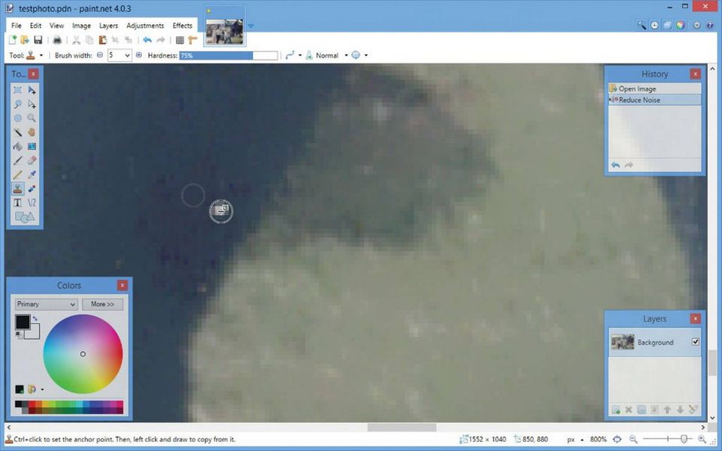
Task: Toggle the pixel grid button
Action: coord(180,40)
